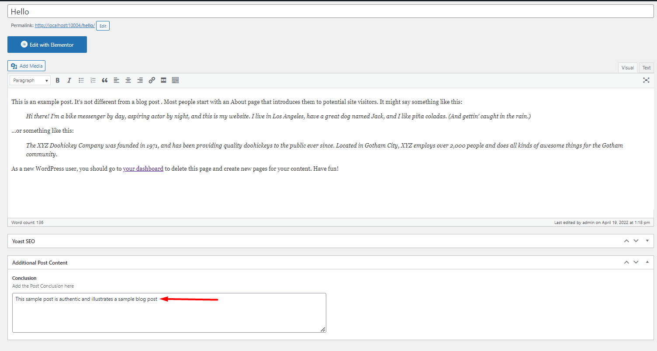Image resolution: width=657 pixels, height=351 pixels.
Task: Insert a bulleted list
Action: click(81, 80)
